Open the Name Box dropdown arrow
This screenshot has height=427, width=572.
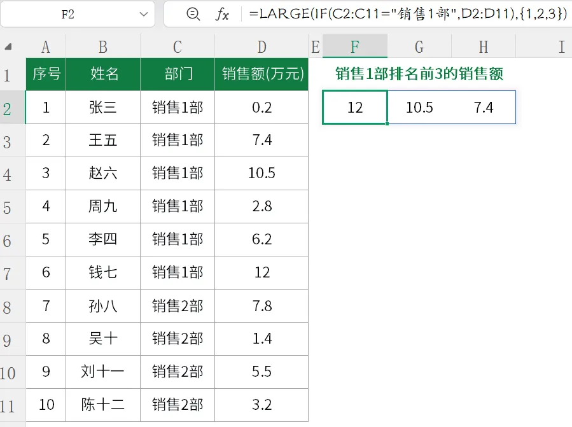pos(144,14)
